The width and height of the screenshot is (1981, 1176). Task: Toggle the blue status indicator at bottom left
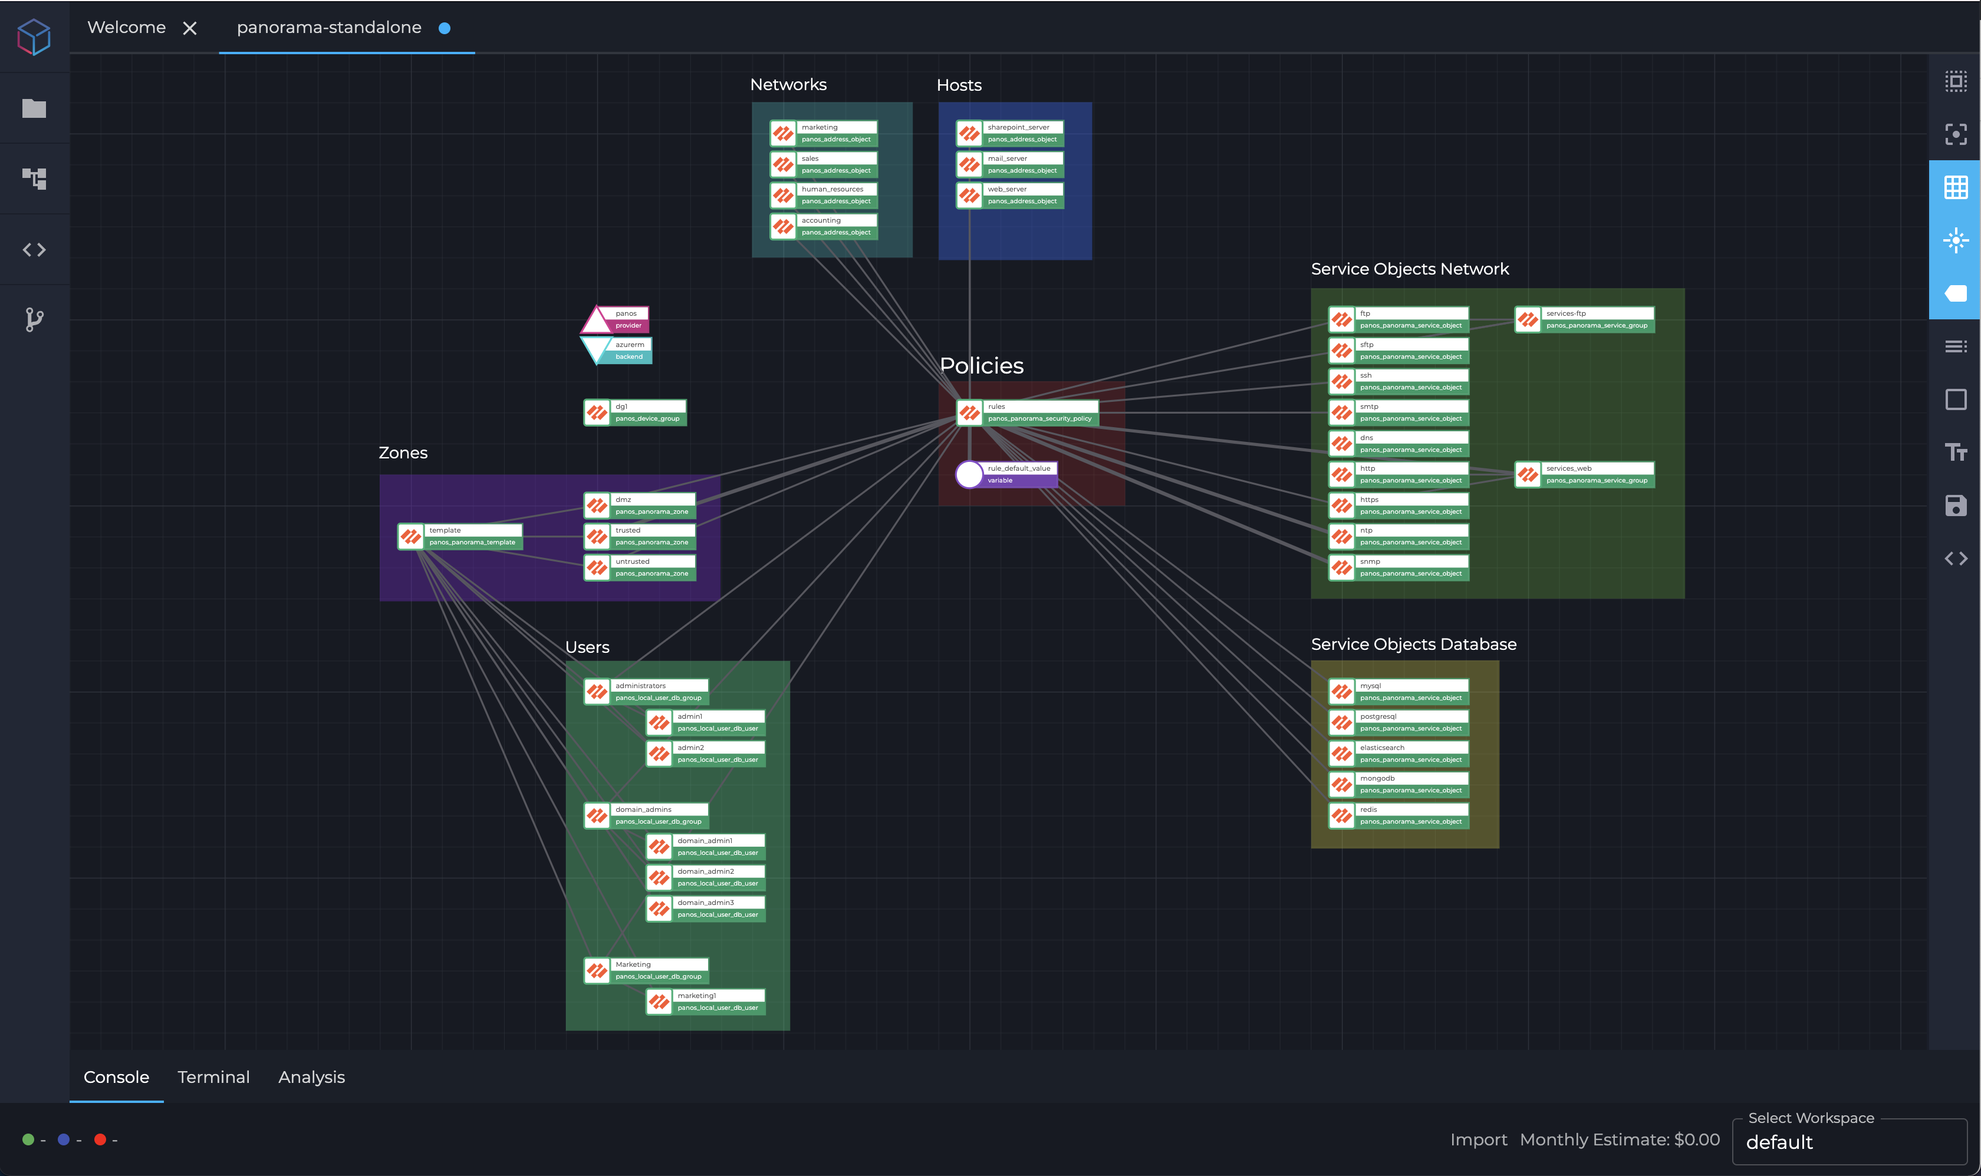point(64,1139)
